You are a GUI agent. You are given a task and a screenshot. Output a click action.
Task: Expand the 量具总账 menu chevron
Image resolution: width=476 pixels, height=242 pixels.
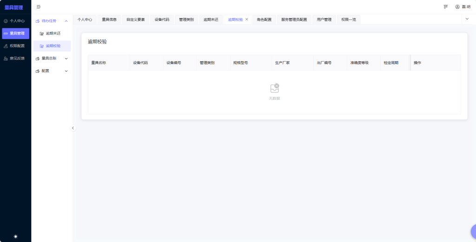(x=66, y=58)
